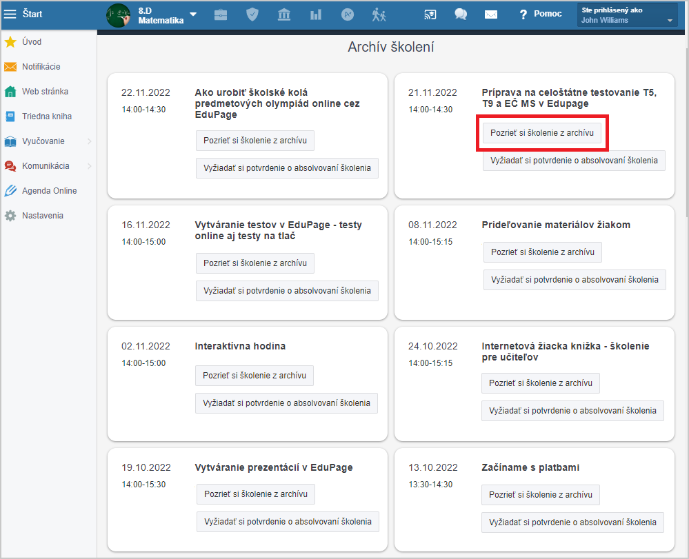The image size is (689, 559).
Task: Open Notifikácie in sidebar
Action: click(41, 67)
